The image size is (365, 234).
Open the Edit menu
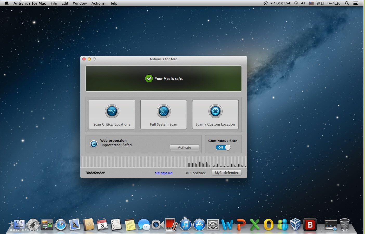[65, 3]
